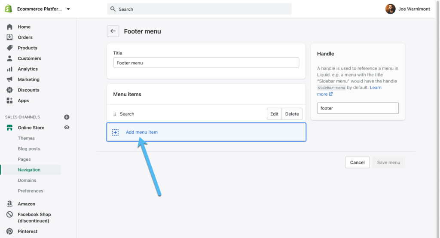Image resolution: width=440 pixels, height=238 pixels.
Task: Open Themes under Online Store
Action: tap(26, 138)
